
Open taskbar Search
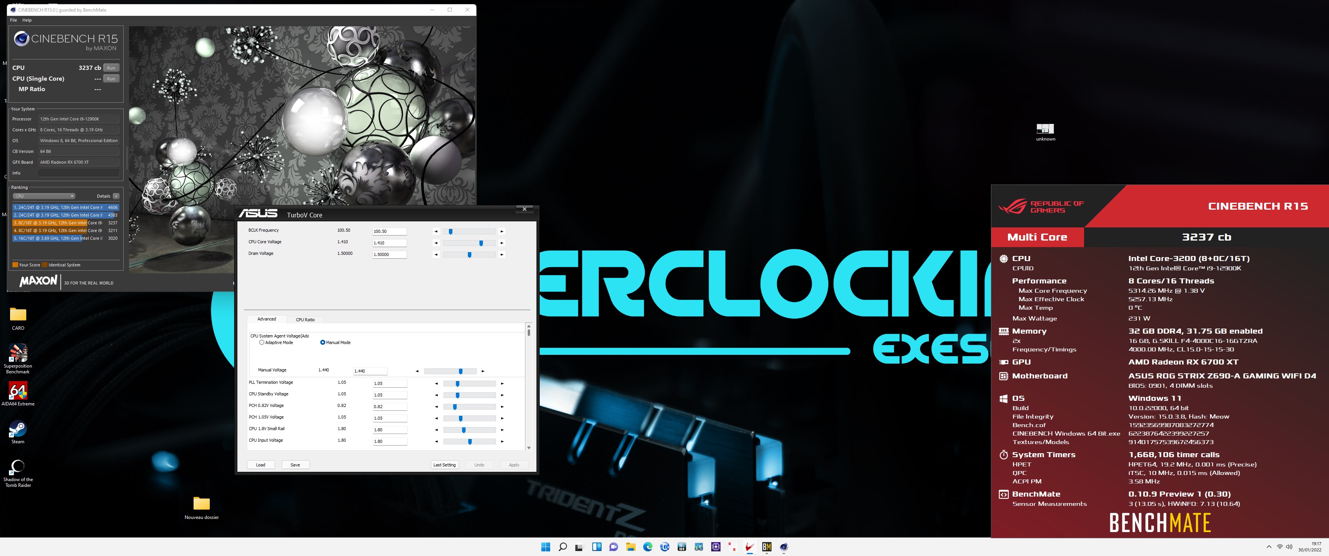[563, 547]
